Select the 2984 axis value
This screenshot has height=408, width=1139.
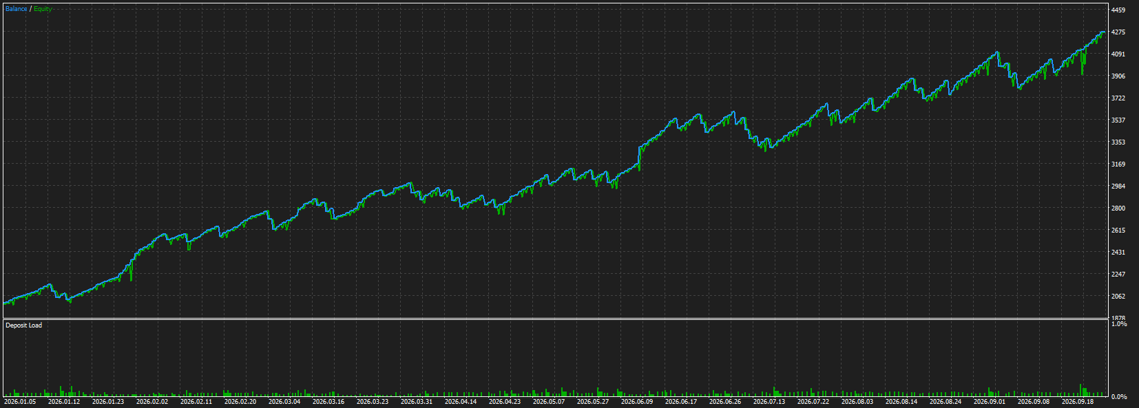1118,186
